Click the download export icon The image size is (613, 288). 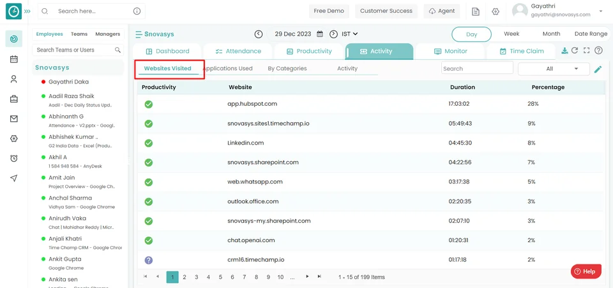[564, 50]
